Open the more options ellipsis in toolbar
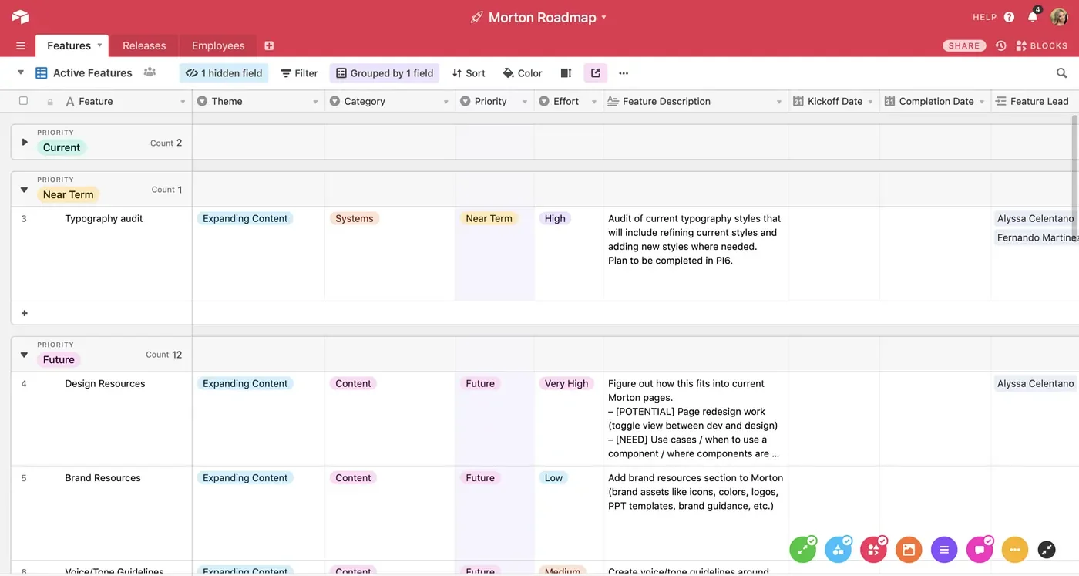 [x=624, y=73]
